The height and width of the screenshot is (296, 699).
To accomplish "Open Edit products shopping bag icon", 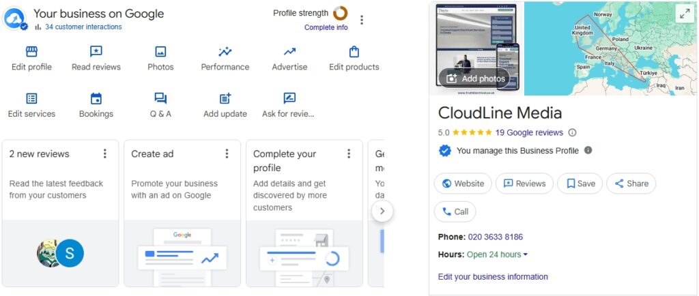I will (x=354, y=52).
